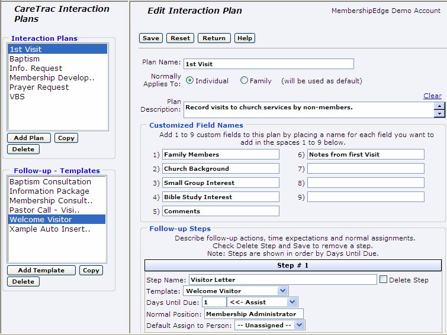Click the Return button
Image resolution: width=447 pixels, height=335 pixels.
(x=214, y=38)
